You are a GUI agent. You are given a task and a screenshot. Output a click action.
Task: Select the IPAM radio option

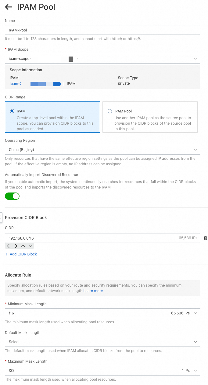[12, 111]
